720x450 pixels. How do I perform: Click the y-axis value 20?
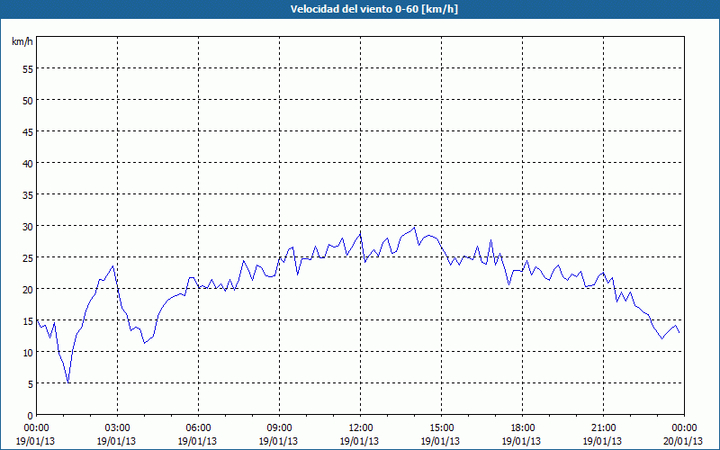[x=28, y=289]
